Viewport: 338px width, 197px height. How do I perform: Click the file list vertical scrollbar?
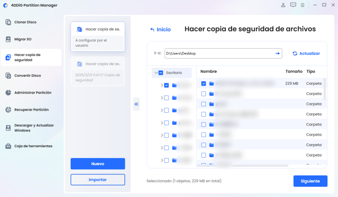coord(324,89)
